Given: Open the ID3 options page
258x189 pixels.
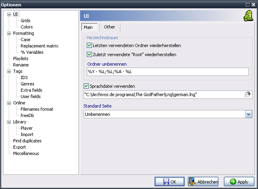Looking at the screenshot, I should coord(24,78).
